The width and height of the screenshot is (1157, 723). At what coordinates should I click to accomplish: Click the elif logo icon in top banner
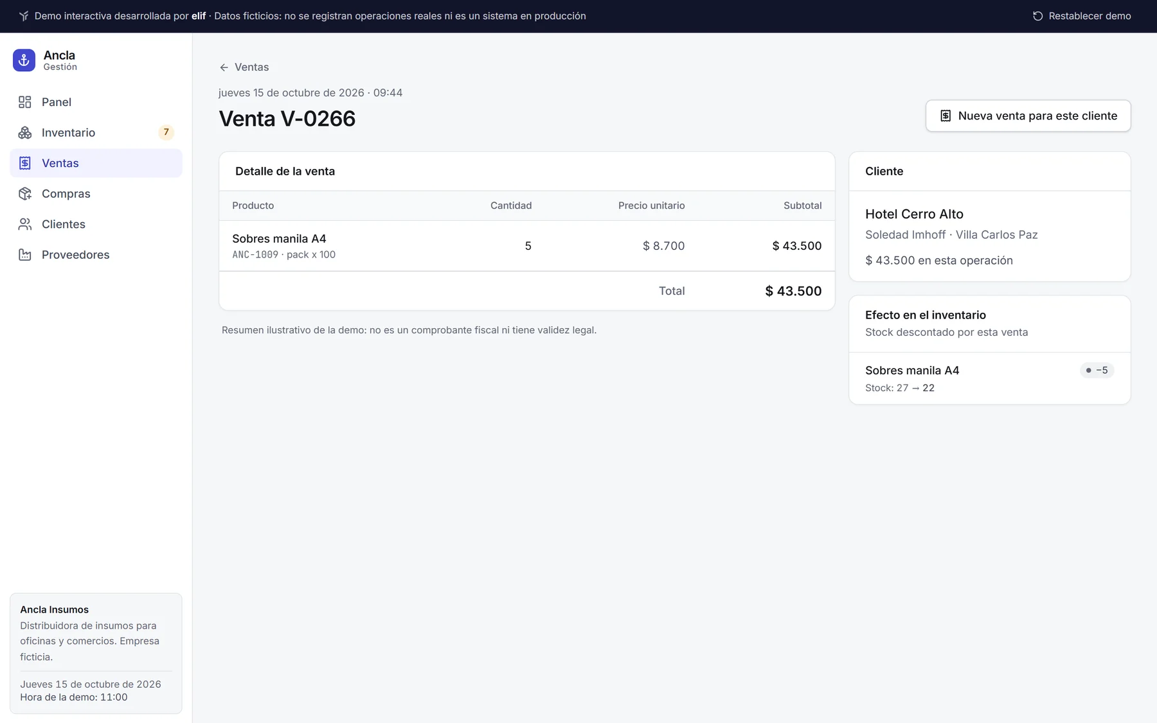click(24, 16)
